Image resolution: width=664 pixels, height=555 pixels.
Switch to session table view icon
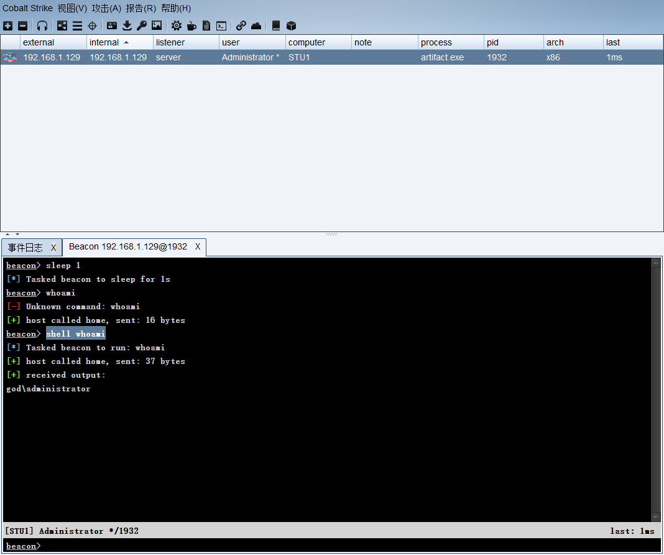coord(77,26)
